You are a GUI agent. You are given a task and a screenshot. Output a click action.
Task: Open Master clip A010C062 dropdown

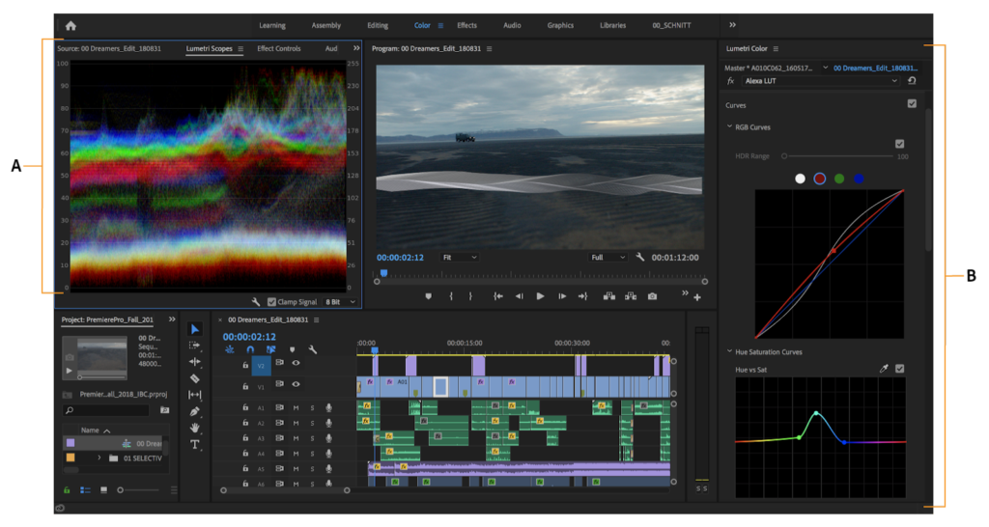(825, 68)
